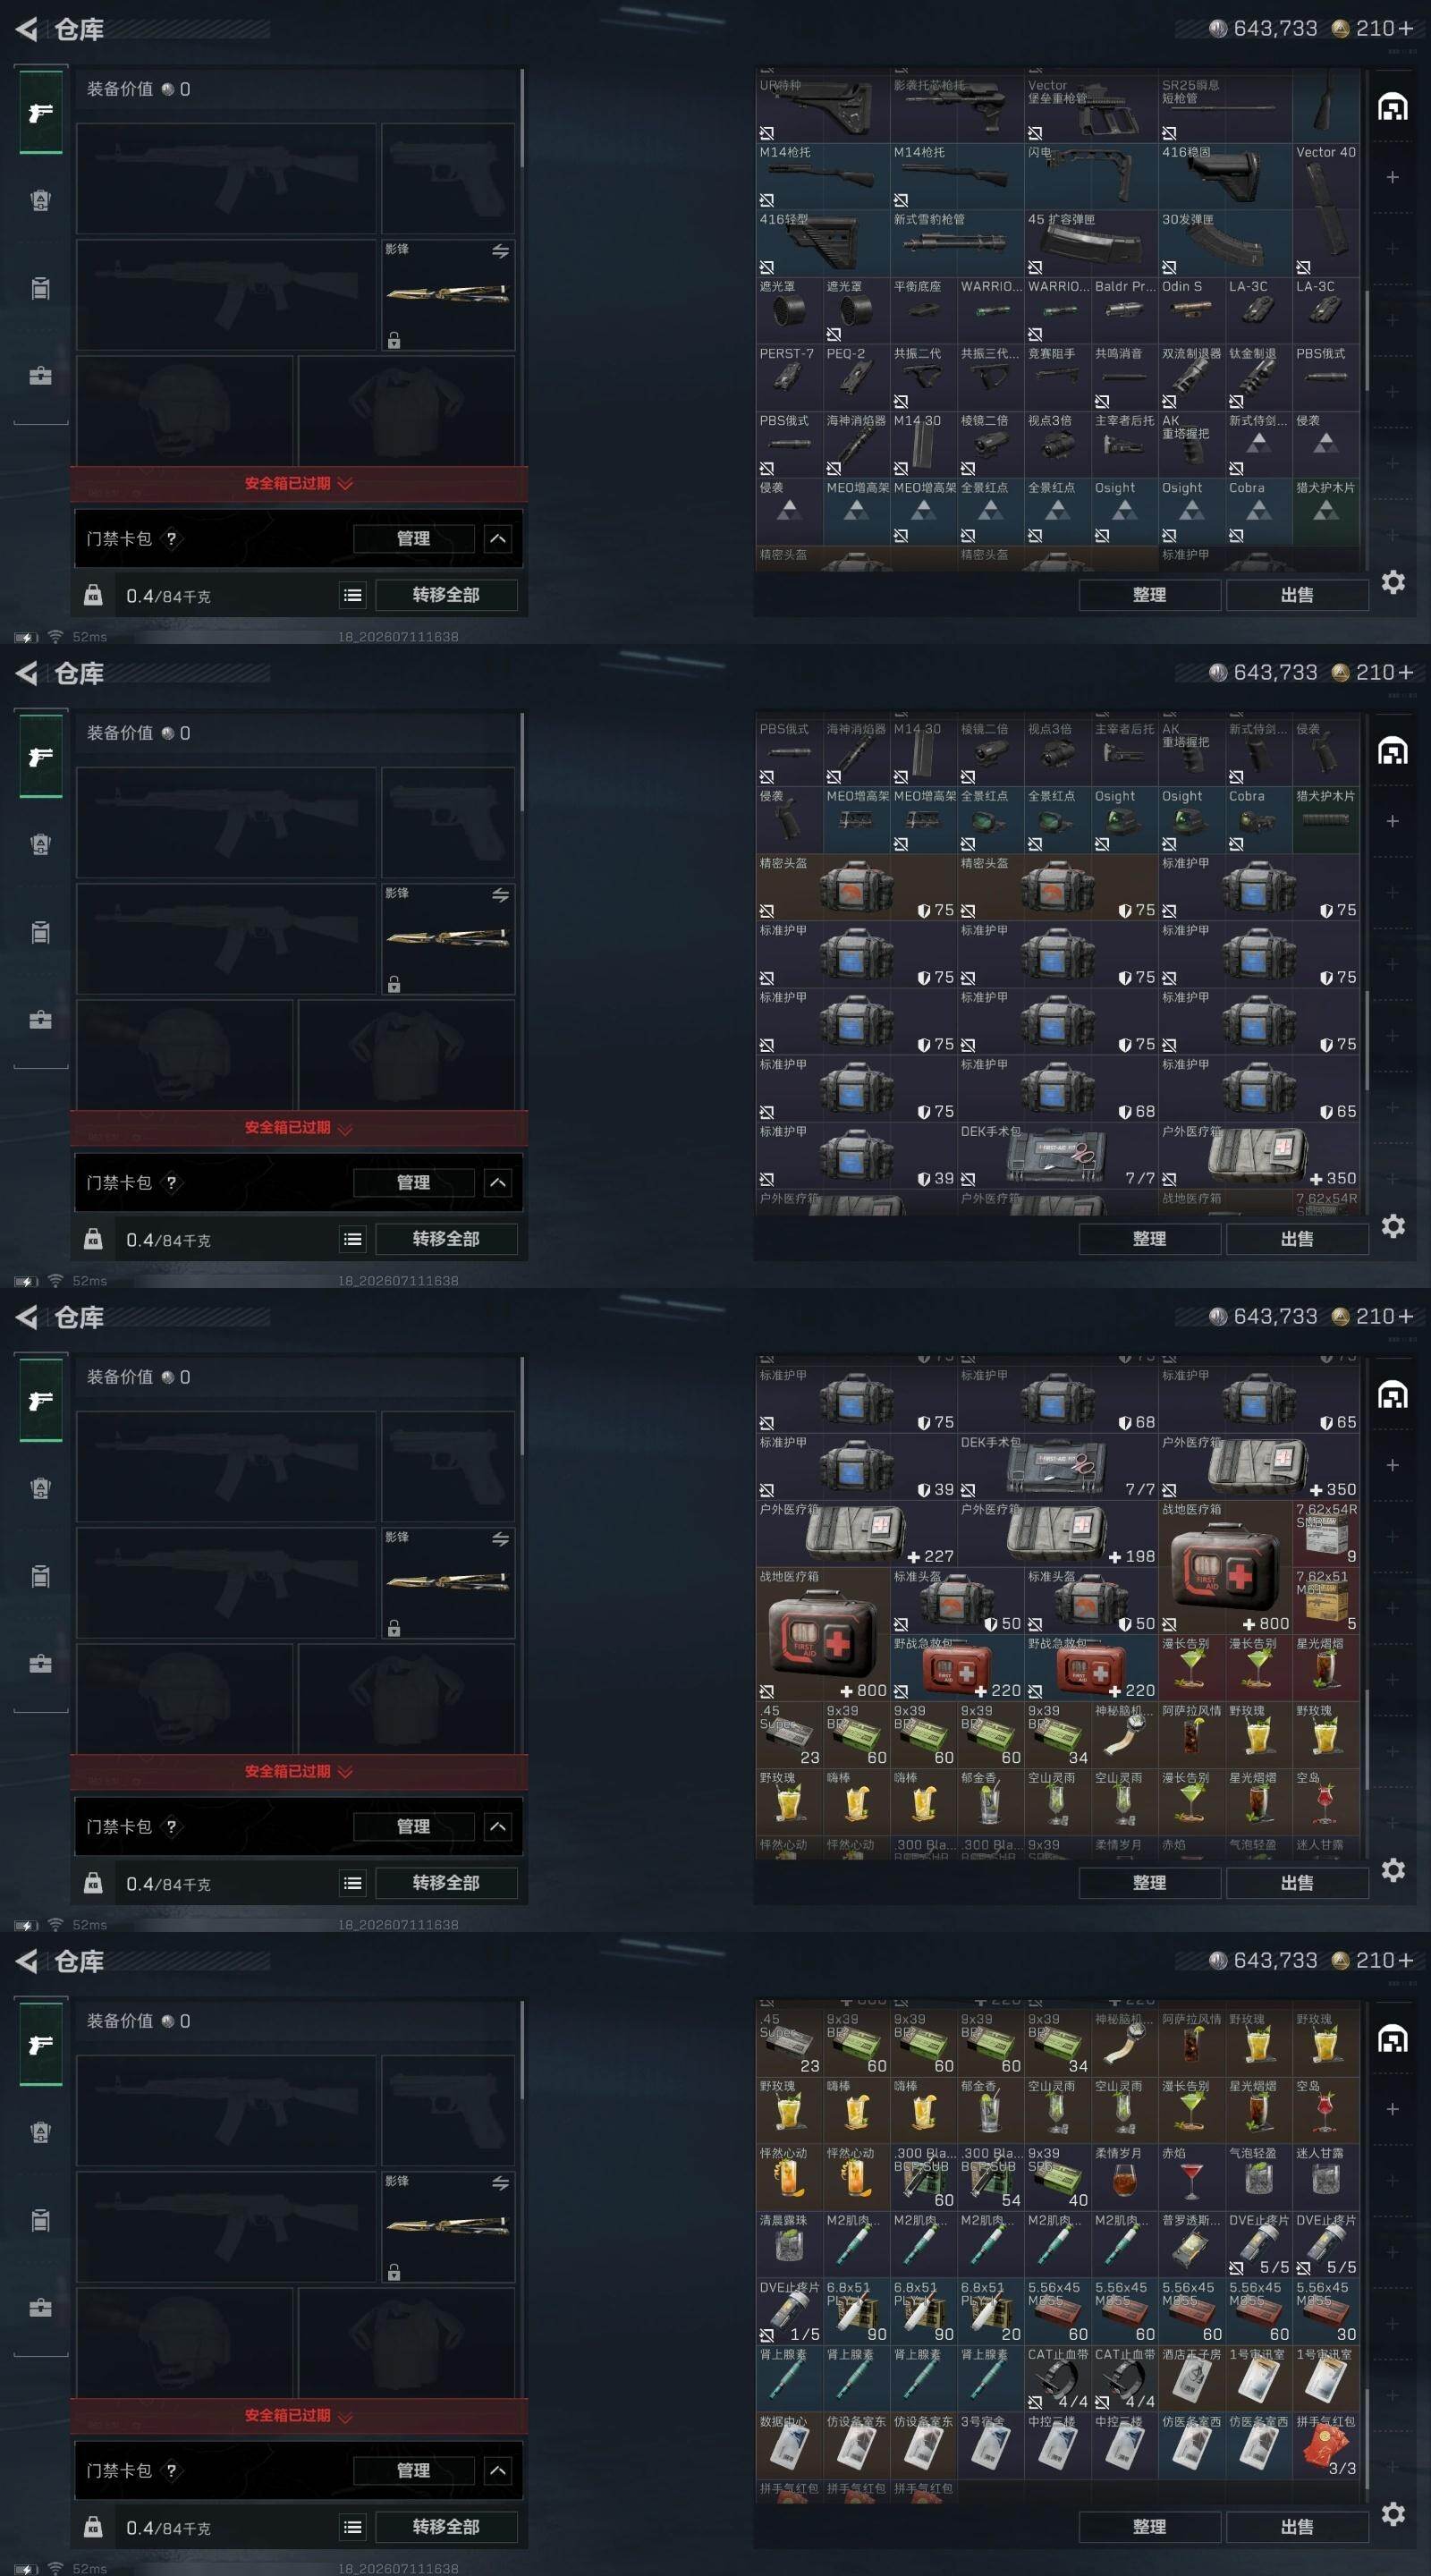The height and width of the screenshot is (2576, 1431).
Task: Select the 闪电 folding stock
Action: (1091, 176)
